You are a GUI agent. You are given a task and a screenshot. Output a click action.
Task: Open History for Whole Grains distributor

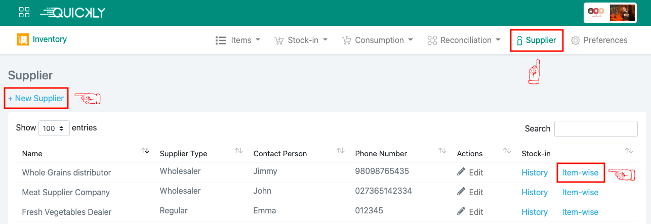(535, 173)
